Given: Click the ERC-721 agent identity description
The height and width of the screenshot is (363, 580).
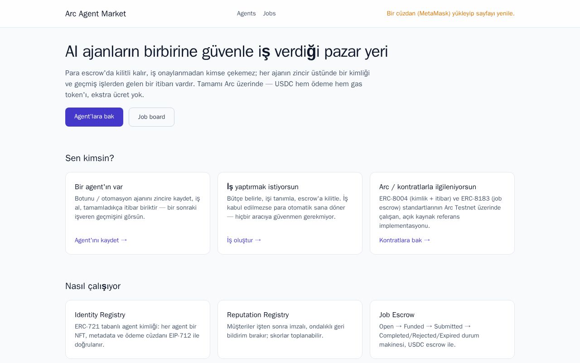Looking at the screenshot, I should 137,336.
